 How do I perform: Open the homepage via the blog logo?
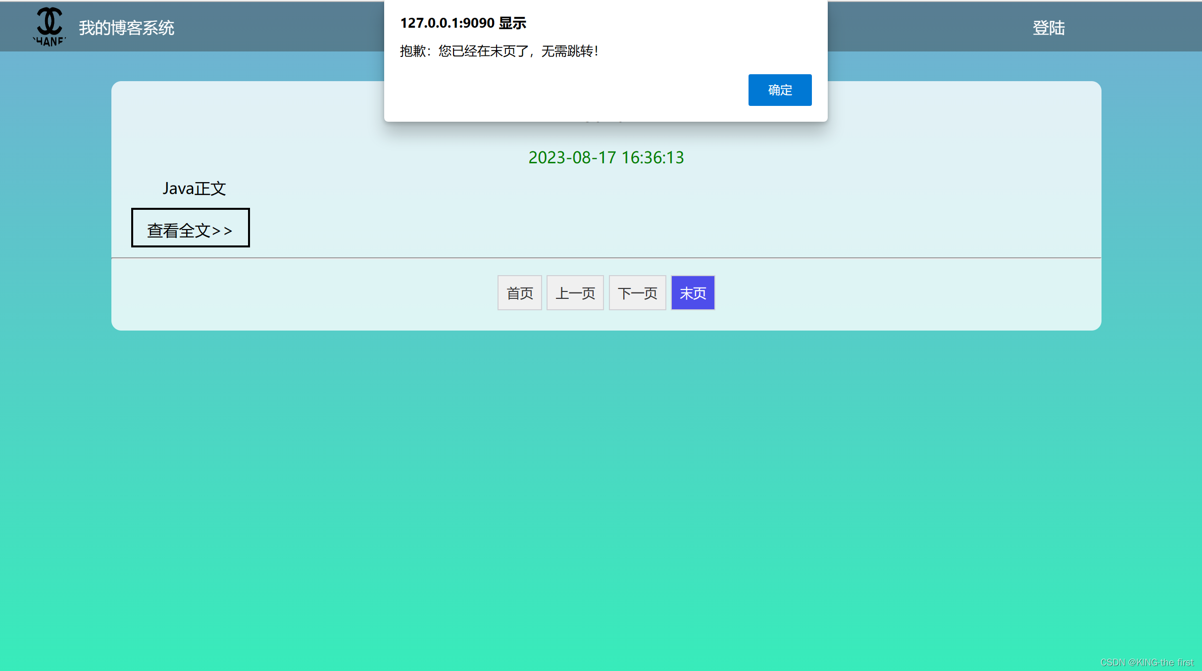[x=49, y=26]
